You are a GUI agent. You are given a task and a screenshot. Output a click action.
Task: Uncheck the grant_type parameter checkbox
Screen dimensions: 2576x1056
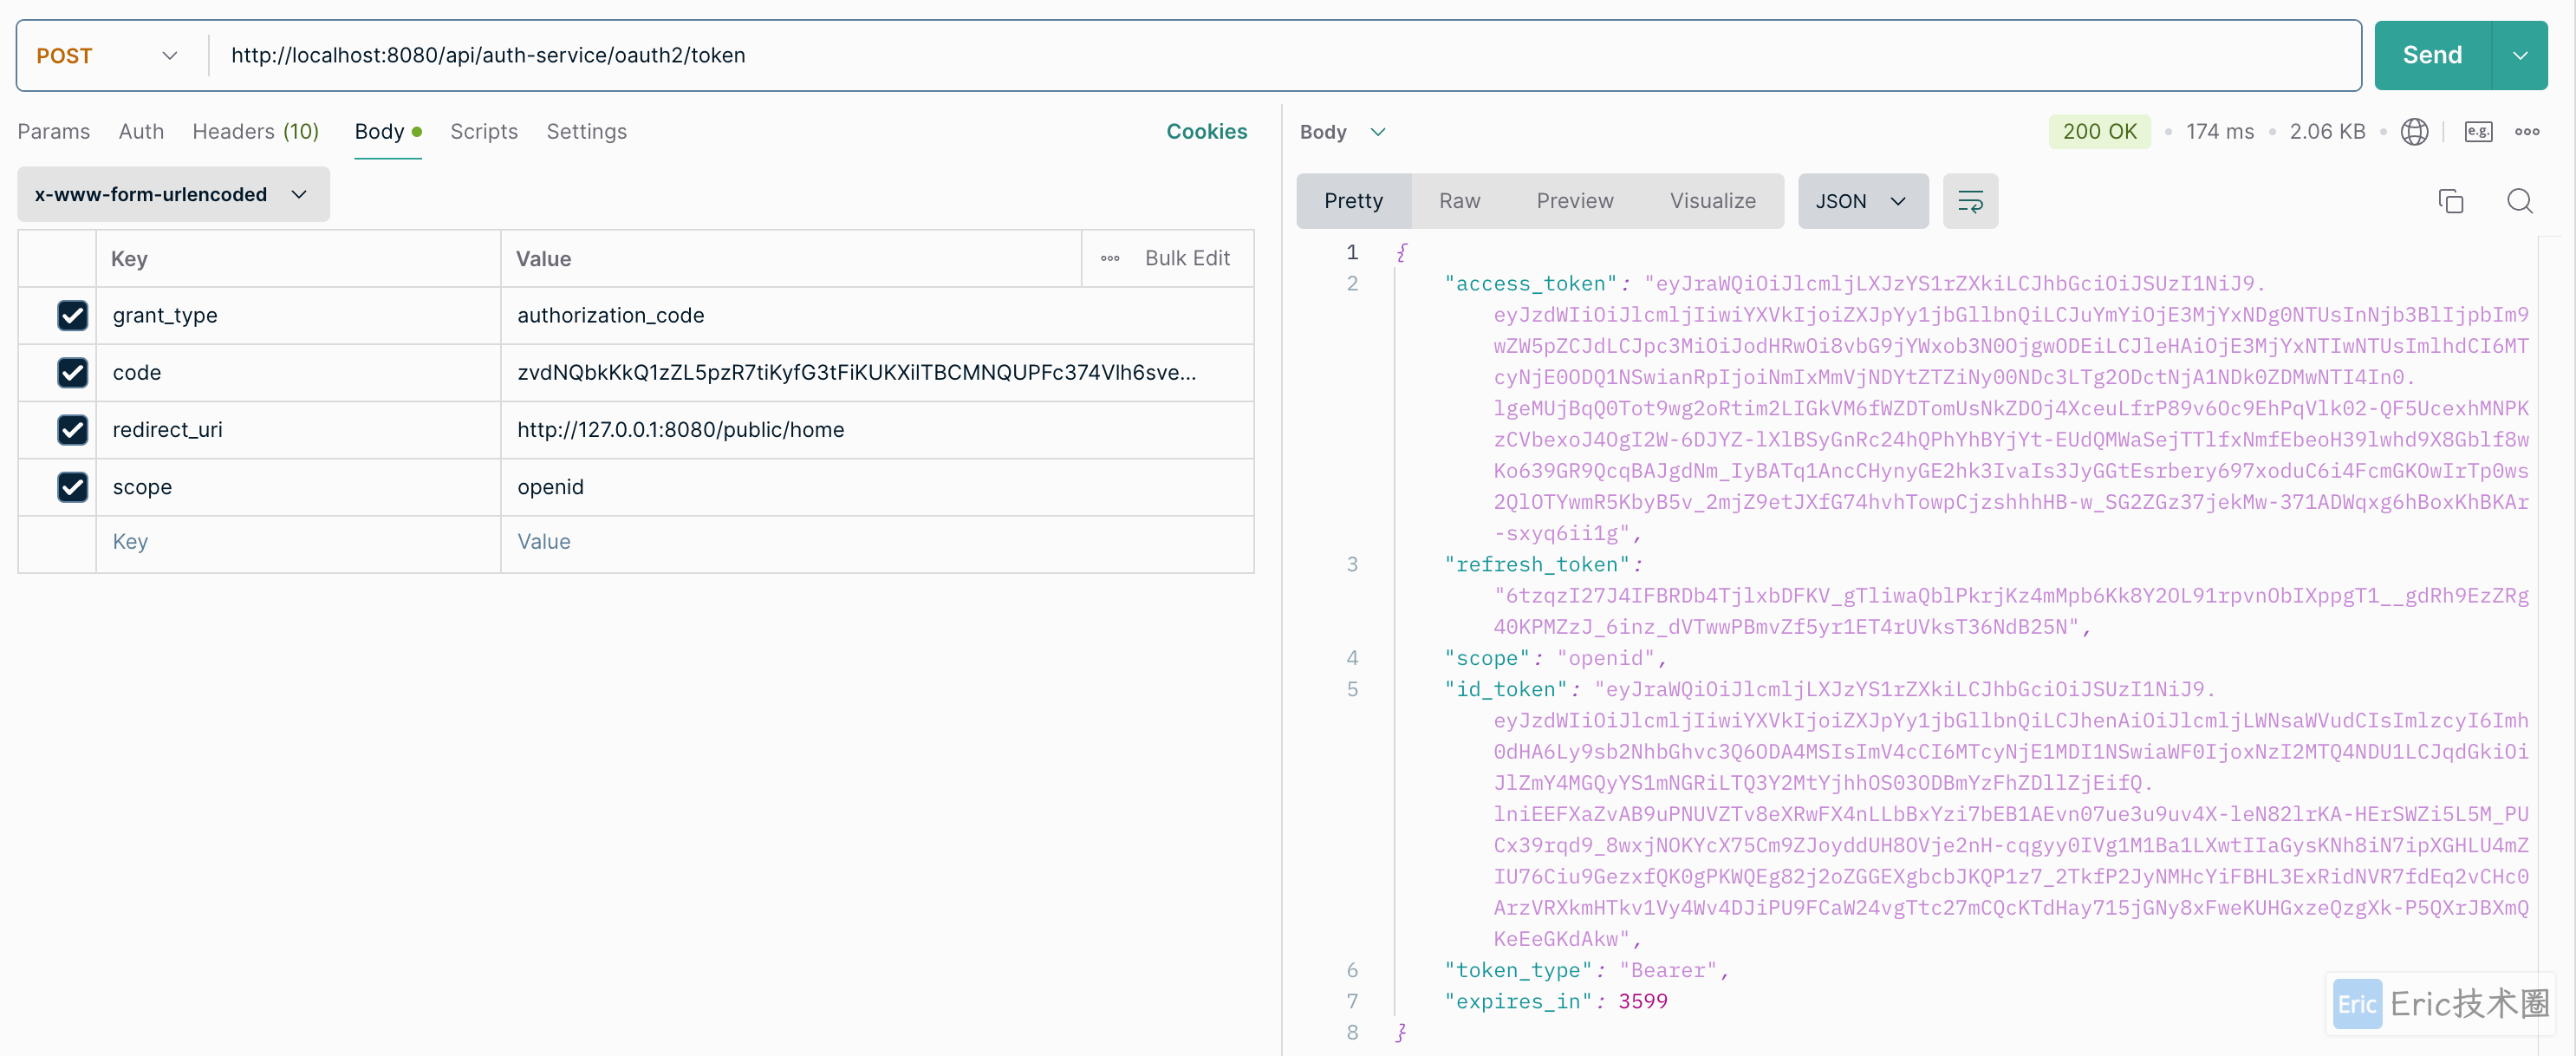pos(72,315)
